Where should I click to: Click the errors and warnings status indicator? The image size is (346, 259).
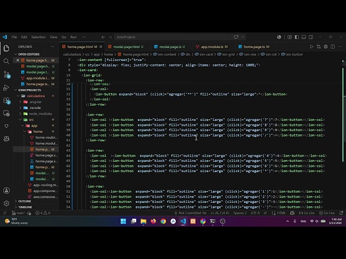[43, 213]
